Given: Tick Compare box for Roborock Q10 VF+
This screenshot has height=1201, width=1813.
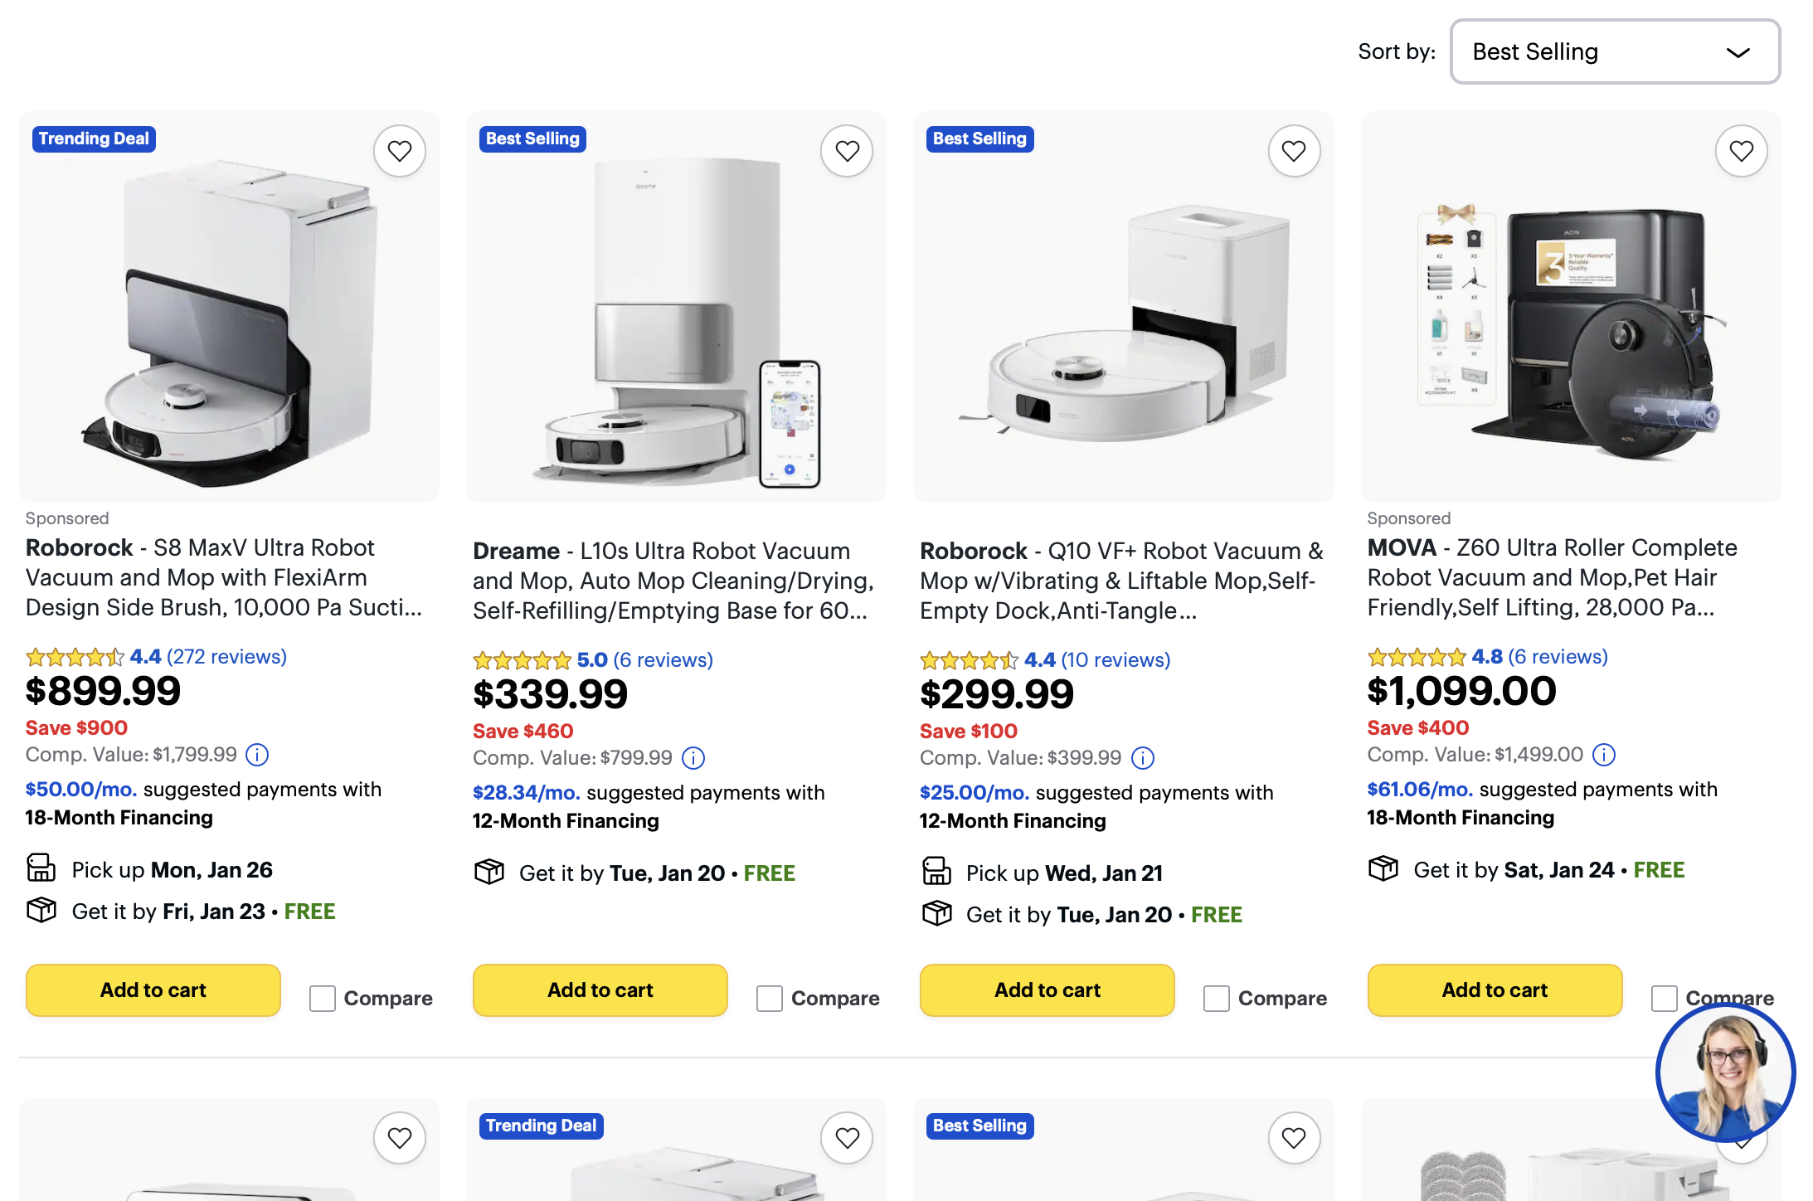Looking at the screenshot, I should point(1217,998).
